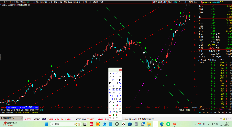Select the 15分钟 timeframe
The height and width of the screenshot is (128, 232).
pyautogui.click(x=23, y=2)
